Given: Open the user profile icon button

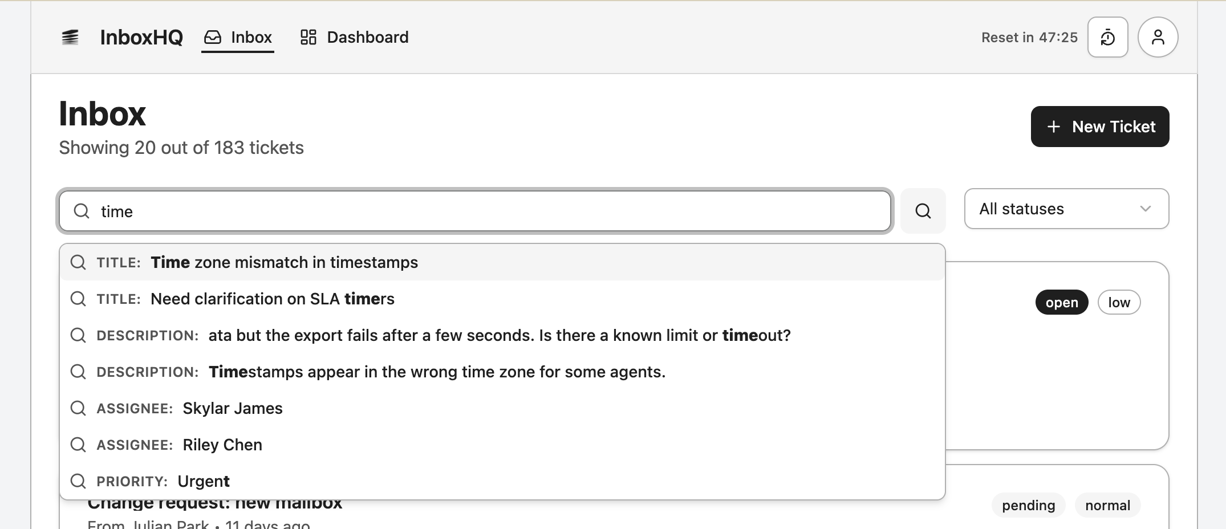Looking at the screenshot, I should [1158, 38].
